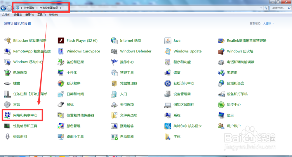
Task: Click the Windows CardSpace icon
Action: tap(61, 51)
